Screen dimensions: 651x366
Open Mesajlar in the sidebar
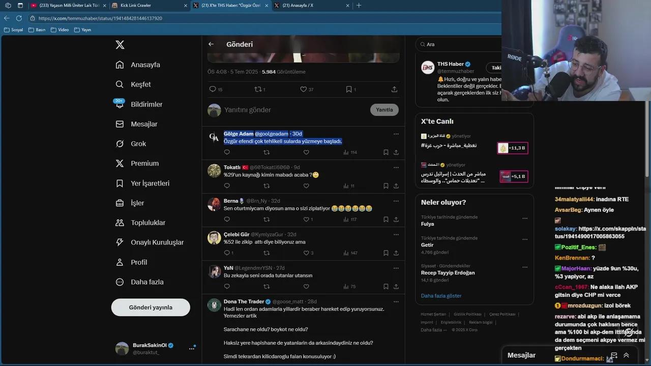point(136,124)
